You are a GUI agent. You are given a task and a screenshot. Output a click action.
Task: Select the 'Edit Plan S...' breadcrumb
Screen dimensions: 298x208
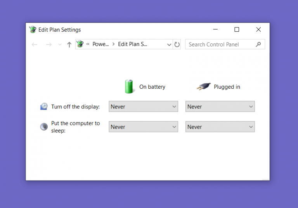click(132, 44)
